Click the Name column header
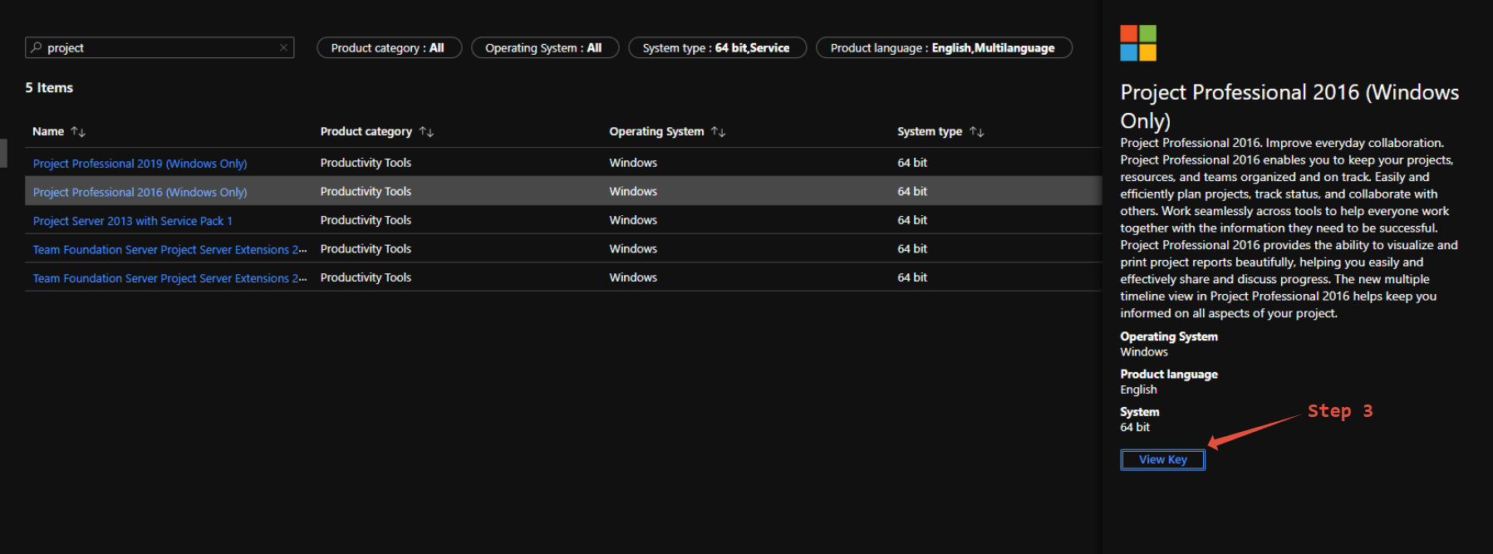Screen dimensions: 1493x554 pyautogui.click(x=48, y=131)
